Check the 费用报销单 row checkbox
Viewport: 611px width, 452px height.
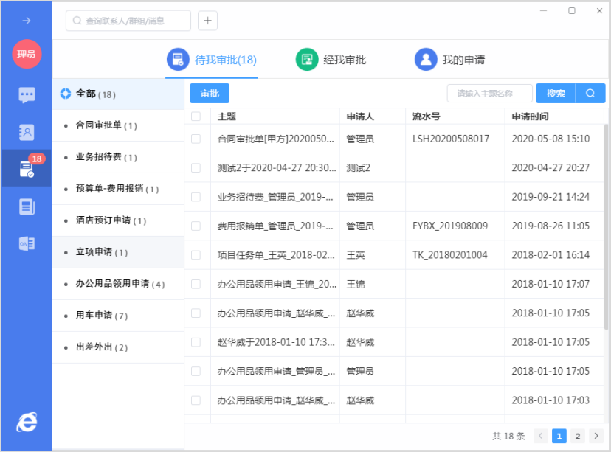[196, 226]
